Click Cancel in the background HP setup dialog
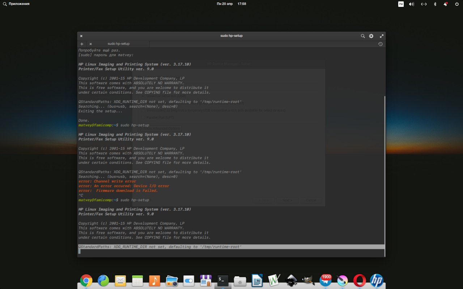463x289 pixels. (311, 200)
